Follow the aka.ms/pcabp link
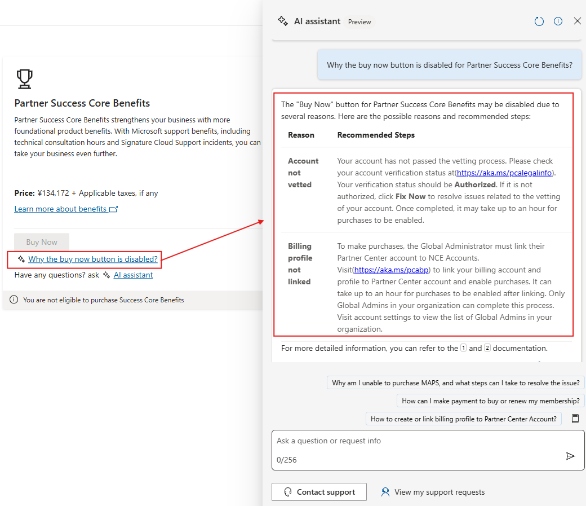This screenshot has width=586, height=506. coord(391,270)
